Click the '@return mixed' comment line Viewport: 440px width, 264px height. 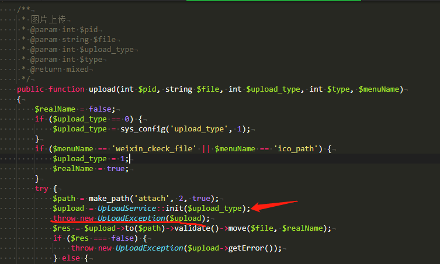click(60, 70)
